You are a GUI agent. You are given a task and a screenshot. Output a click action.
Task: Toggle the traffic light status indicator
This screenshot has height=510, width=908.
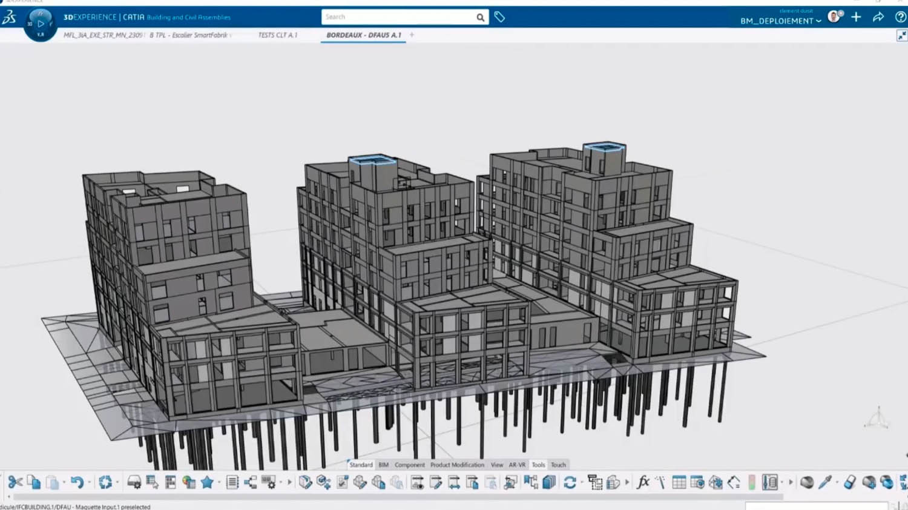click(752, 482)
